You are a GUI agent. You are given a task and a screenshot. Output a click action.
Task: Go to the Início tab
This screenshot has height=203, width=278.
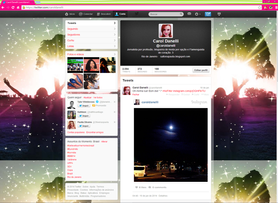pyautogui.click(x=70, y=14)
